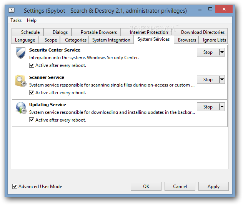Click the Apply button
Screen dimensions: 243x205
[x=213, y=186]
